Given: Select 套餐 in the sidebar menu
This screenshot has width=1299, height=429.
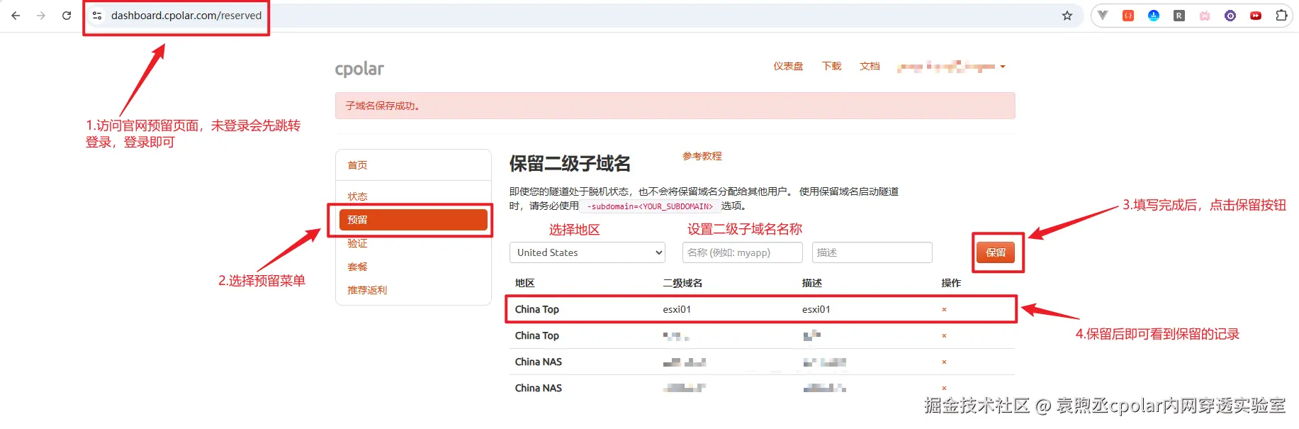Looking at the screenshot, I should [357, 267].
